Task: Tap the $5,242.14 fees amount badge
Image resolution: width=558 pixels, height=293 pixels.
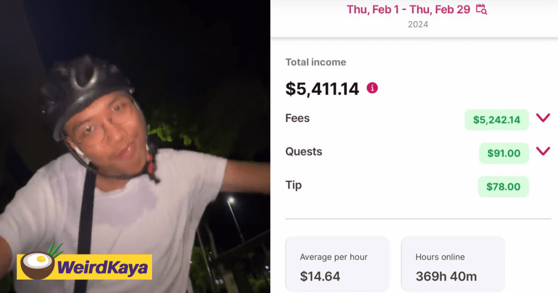Action: pos(497,120)
